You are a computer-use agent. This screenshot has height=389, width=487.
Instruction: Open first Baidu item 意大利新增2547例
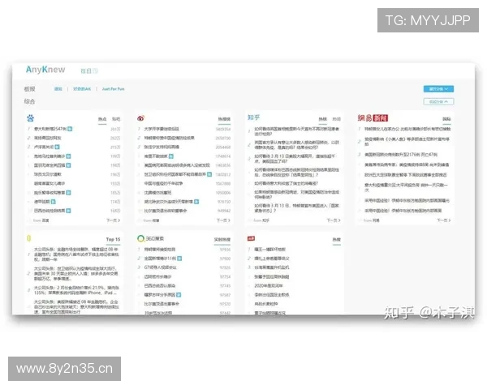point(50,129)
